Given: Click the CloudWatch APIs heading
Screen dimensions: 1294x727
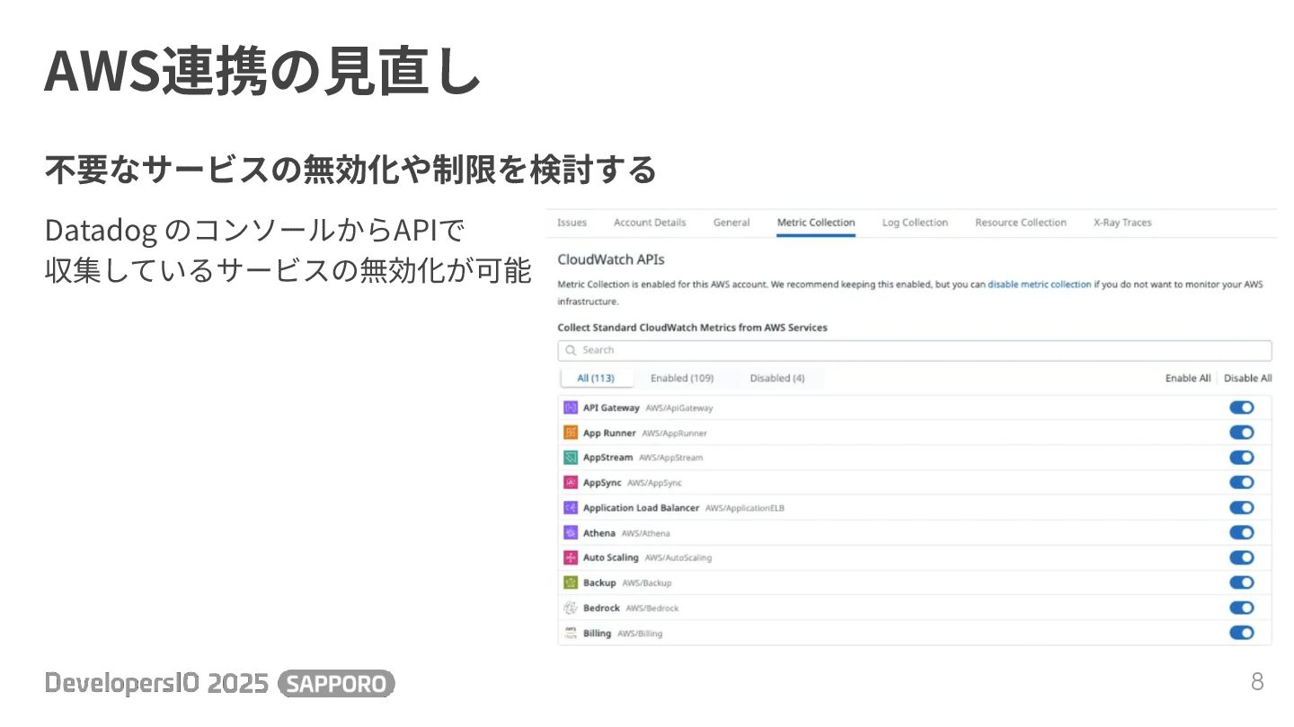Looking at the screenshot, I should (611, 259).
